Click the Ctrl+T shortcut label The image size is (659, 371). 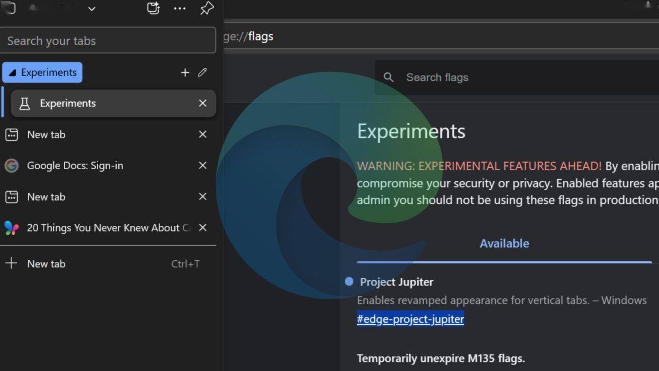[185, 264]
